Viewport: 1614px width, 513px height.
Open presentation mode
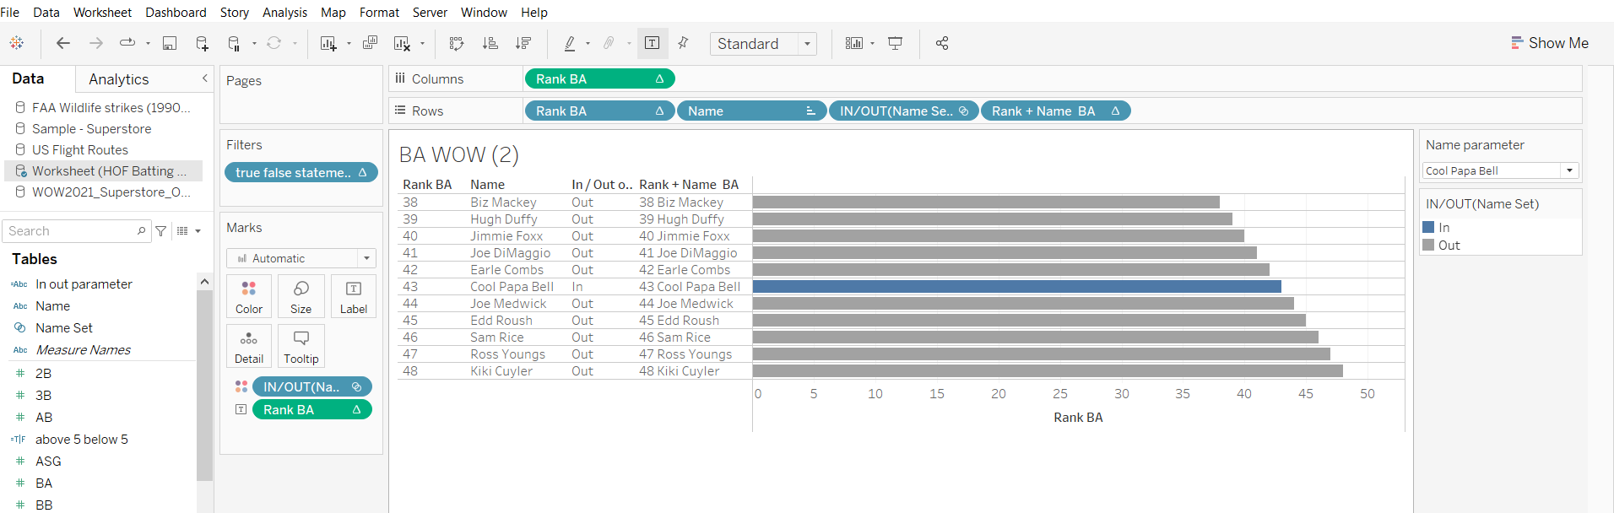(x=895, y=43)
